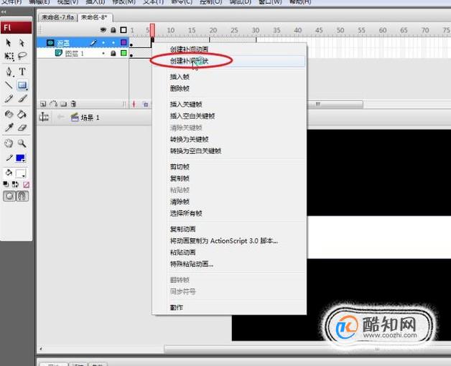
Task: Click the Swap Colors button
Action: pos(15,184)
